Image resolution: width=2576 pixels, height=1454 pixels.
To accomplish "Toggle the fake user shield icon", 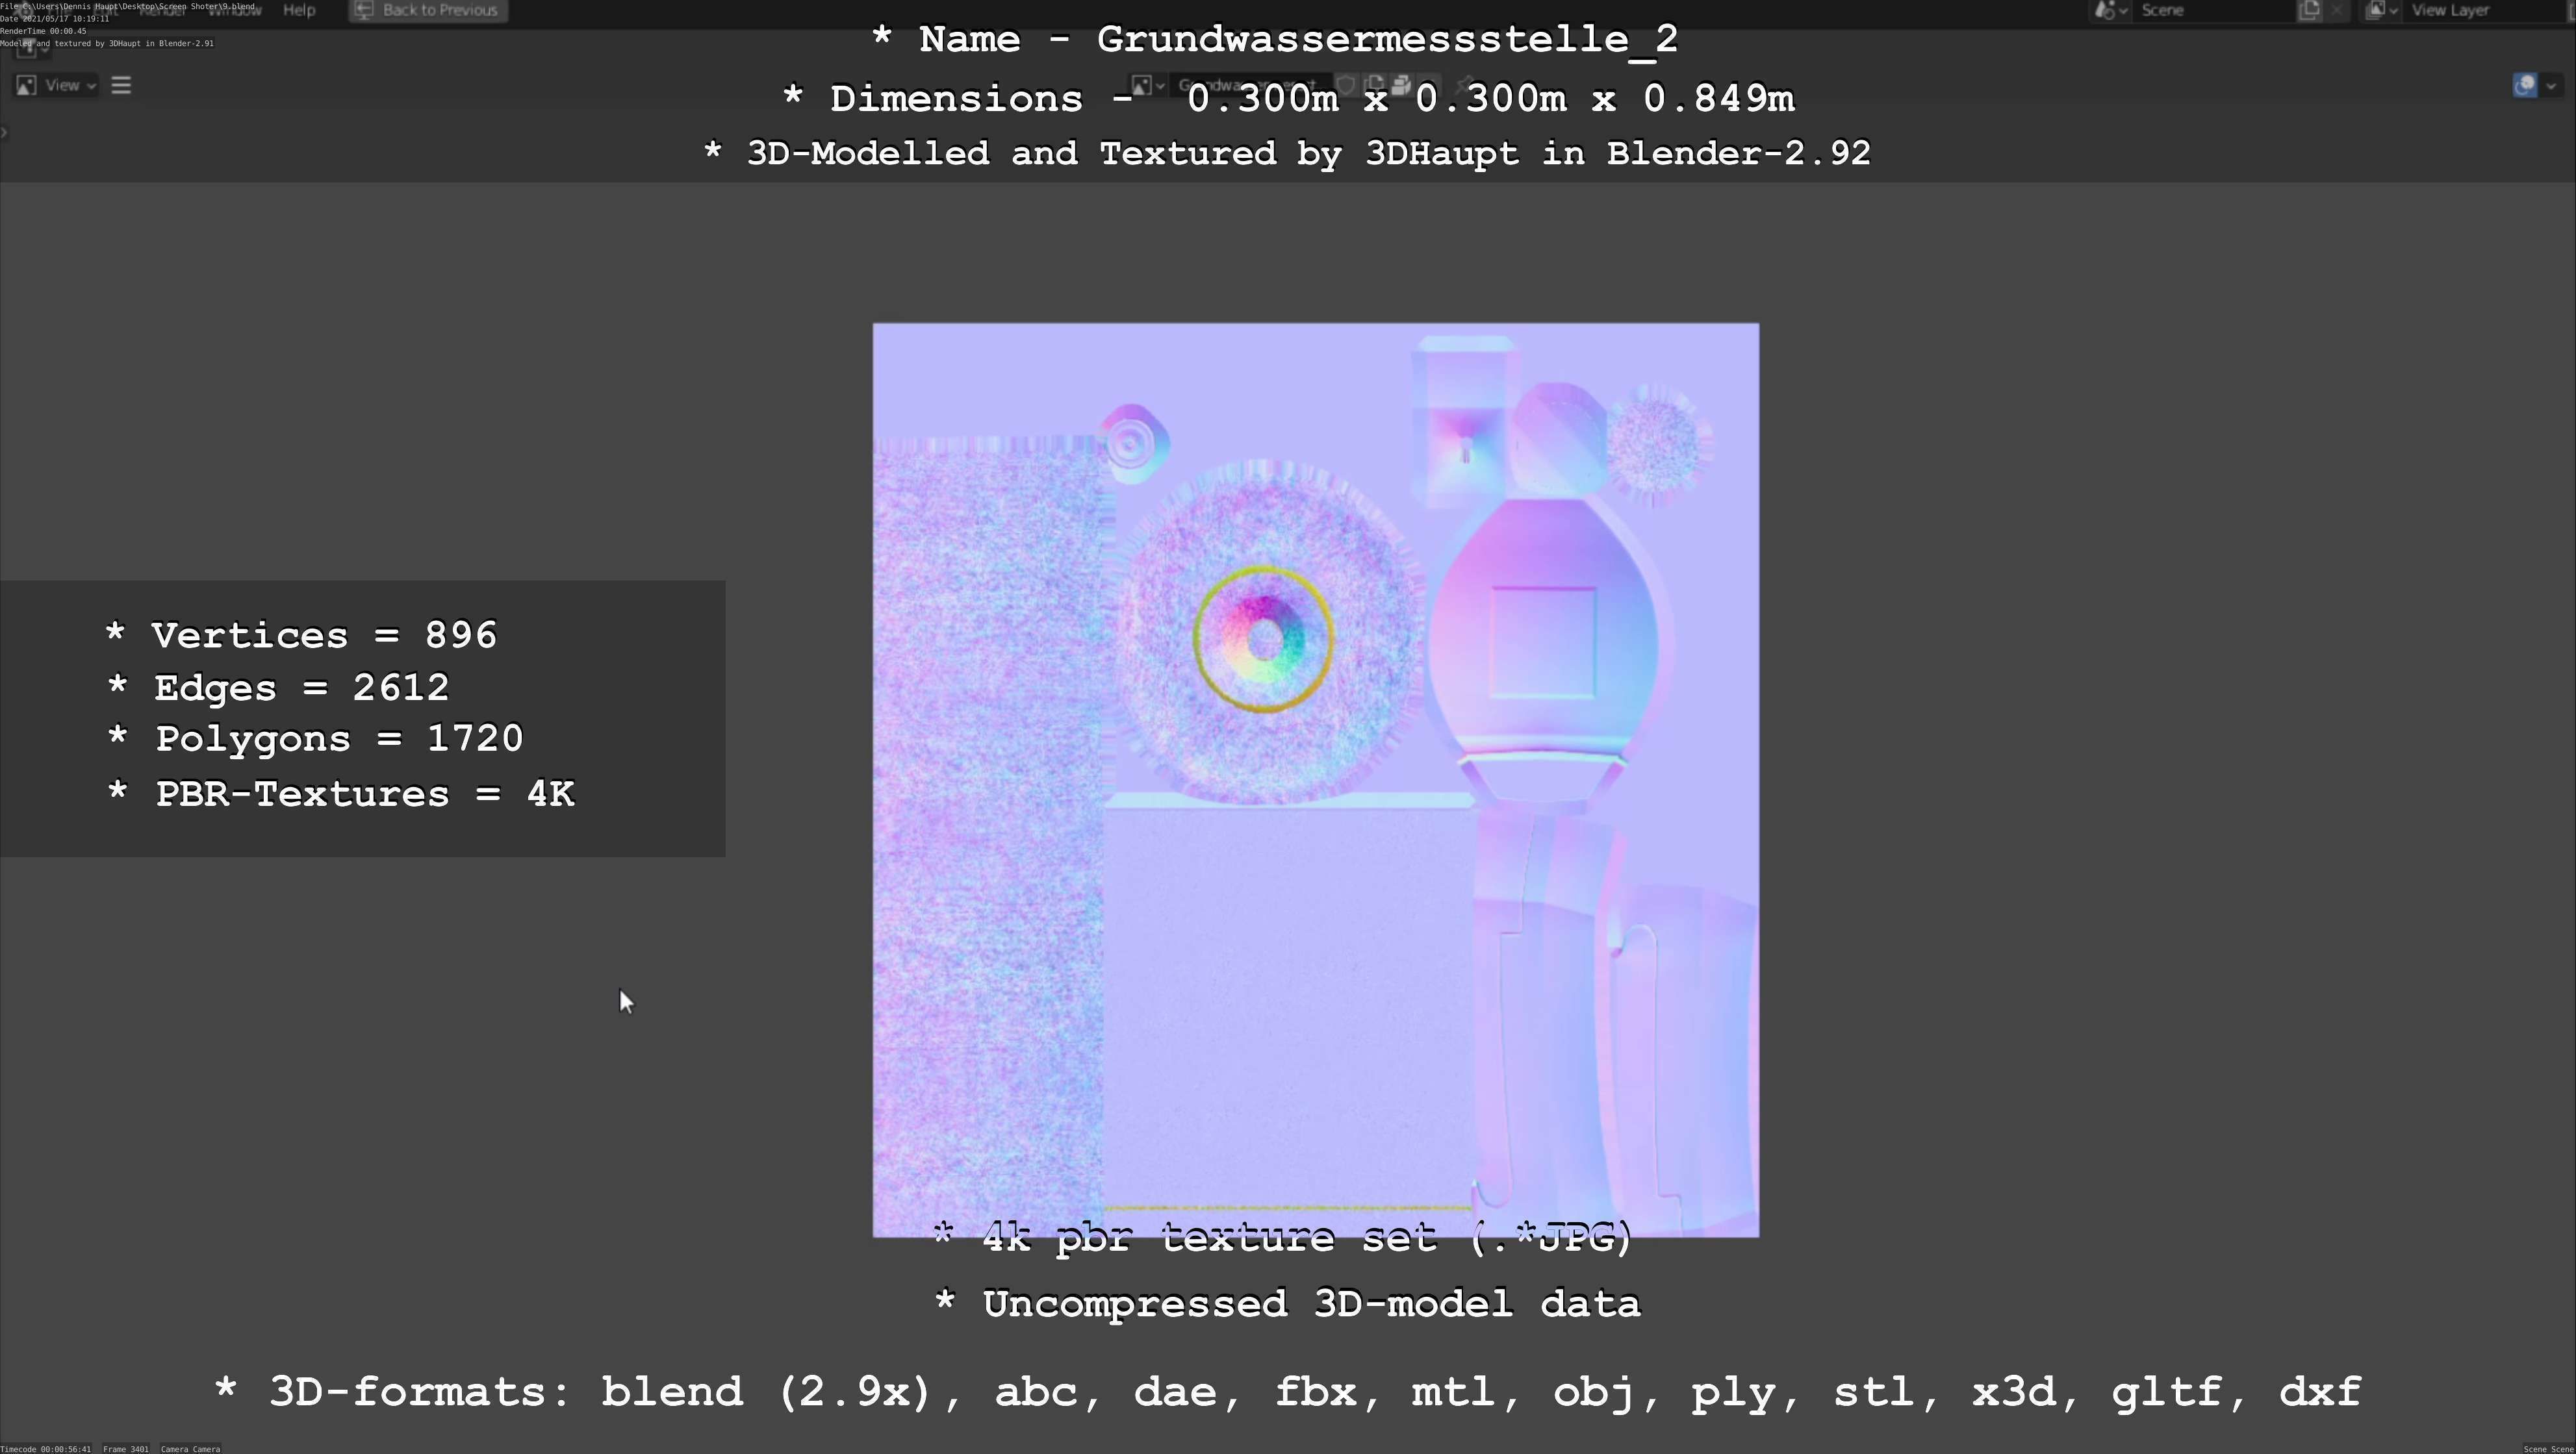I will pos(1346,86).
